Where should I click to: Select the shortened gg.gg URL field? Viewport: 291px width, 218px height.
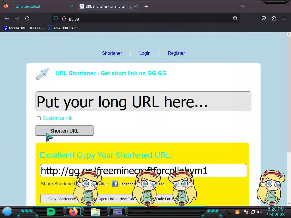pyautogui.click(x=144, y=171)
